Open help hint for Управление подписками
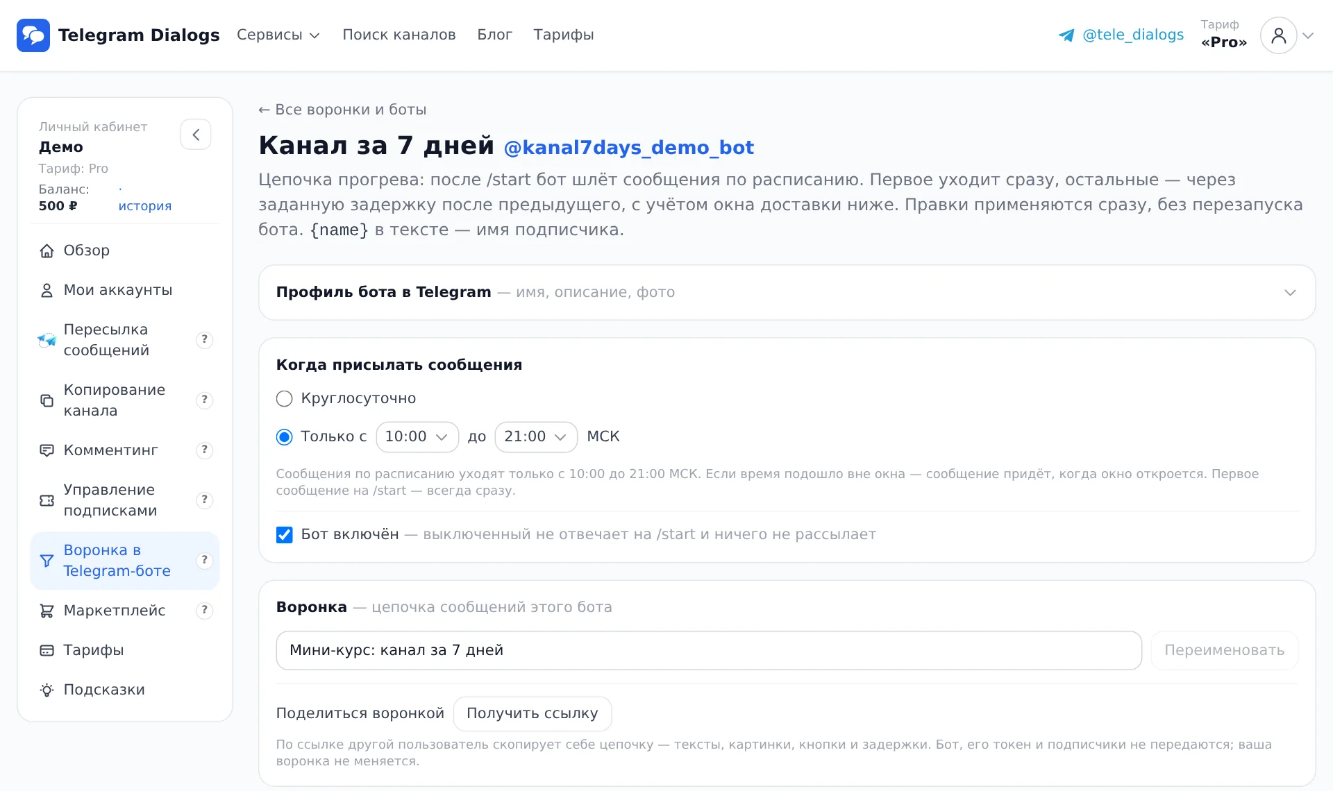The height and width of the screenshot is (791, 1333). [204, 500]
